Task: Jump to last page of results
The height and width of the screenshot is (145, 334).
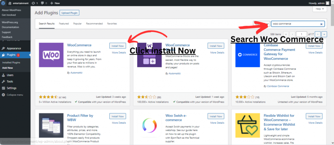Action: click(x=324, y=34)
